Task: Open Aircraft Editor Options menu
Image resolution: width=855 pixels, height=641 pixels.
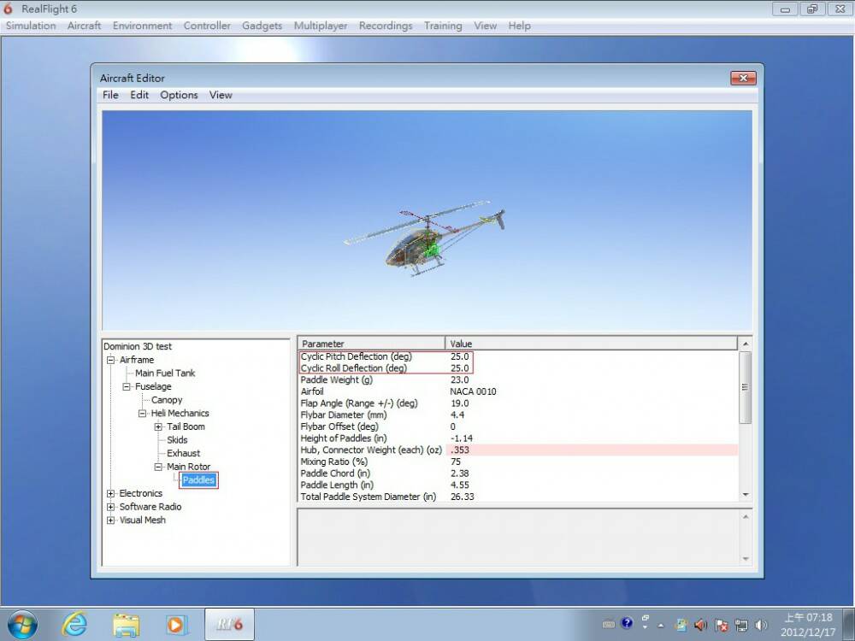Action: point(179,95)
